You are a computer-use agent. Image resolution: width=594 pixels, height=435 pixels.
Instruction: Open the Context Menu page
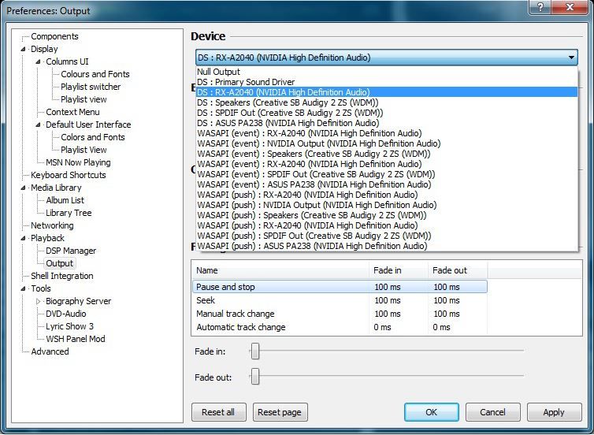point(72,112)
